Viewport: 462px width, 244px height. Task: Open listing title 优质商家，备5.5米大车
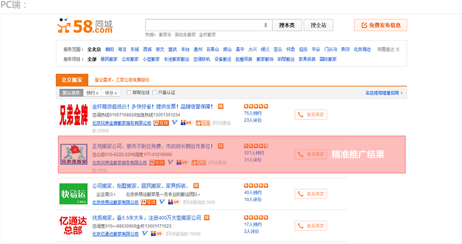[147, 218]
